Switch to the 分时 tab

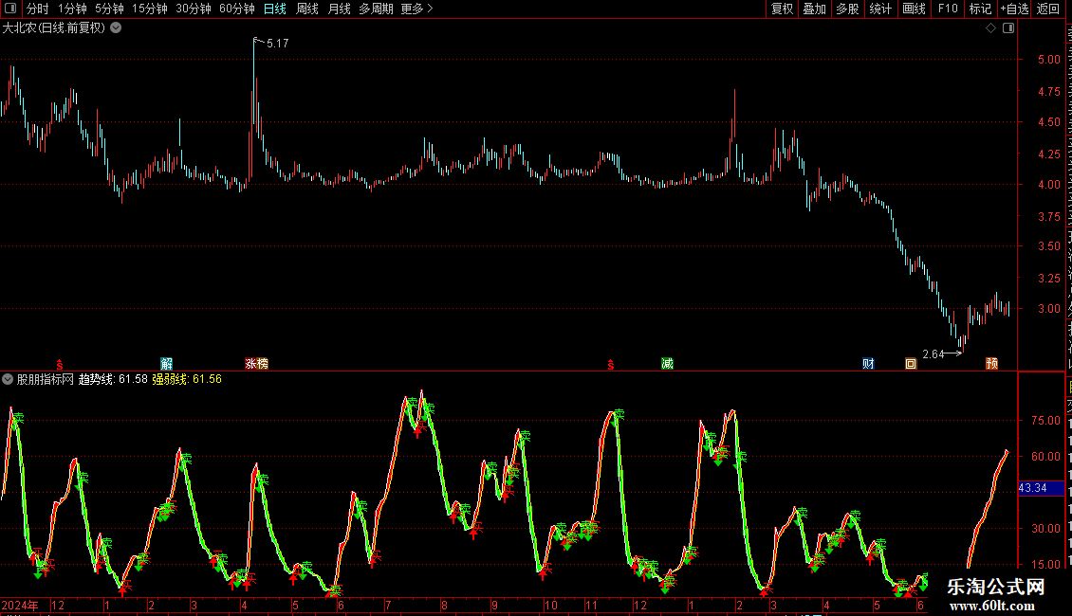38,9
